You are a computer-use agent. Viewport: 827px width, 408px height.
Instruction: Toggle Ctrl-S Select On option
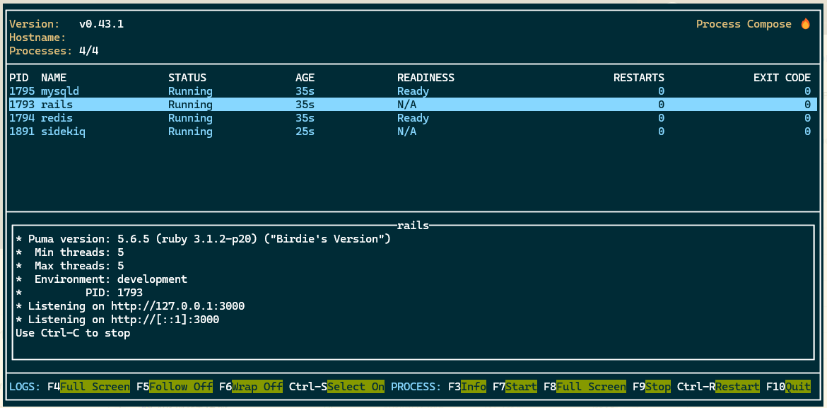(x=336, y=386)
